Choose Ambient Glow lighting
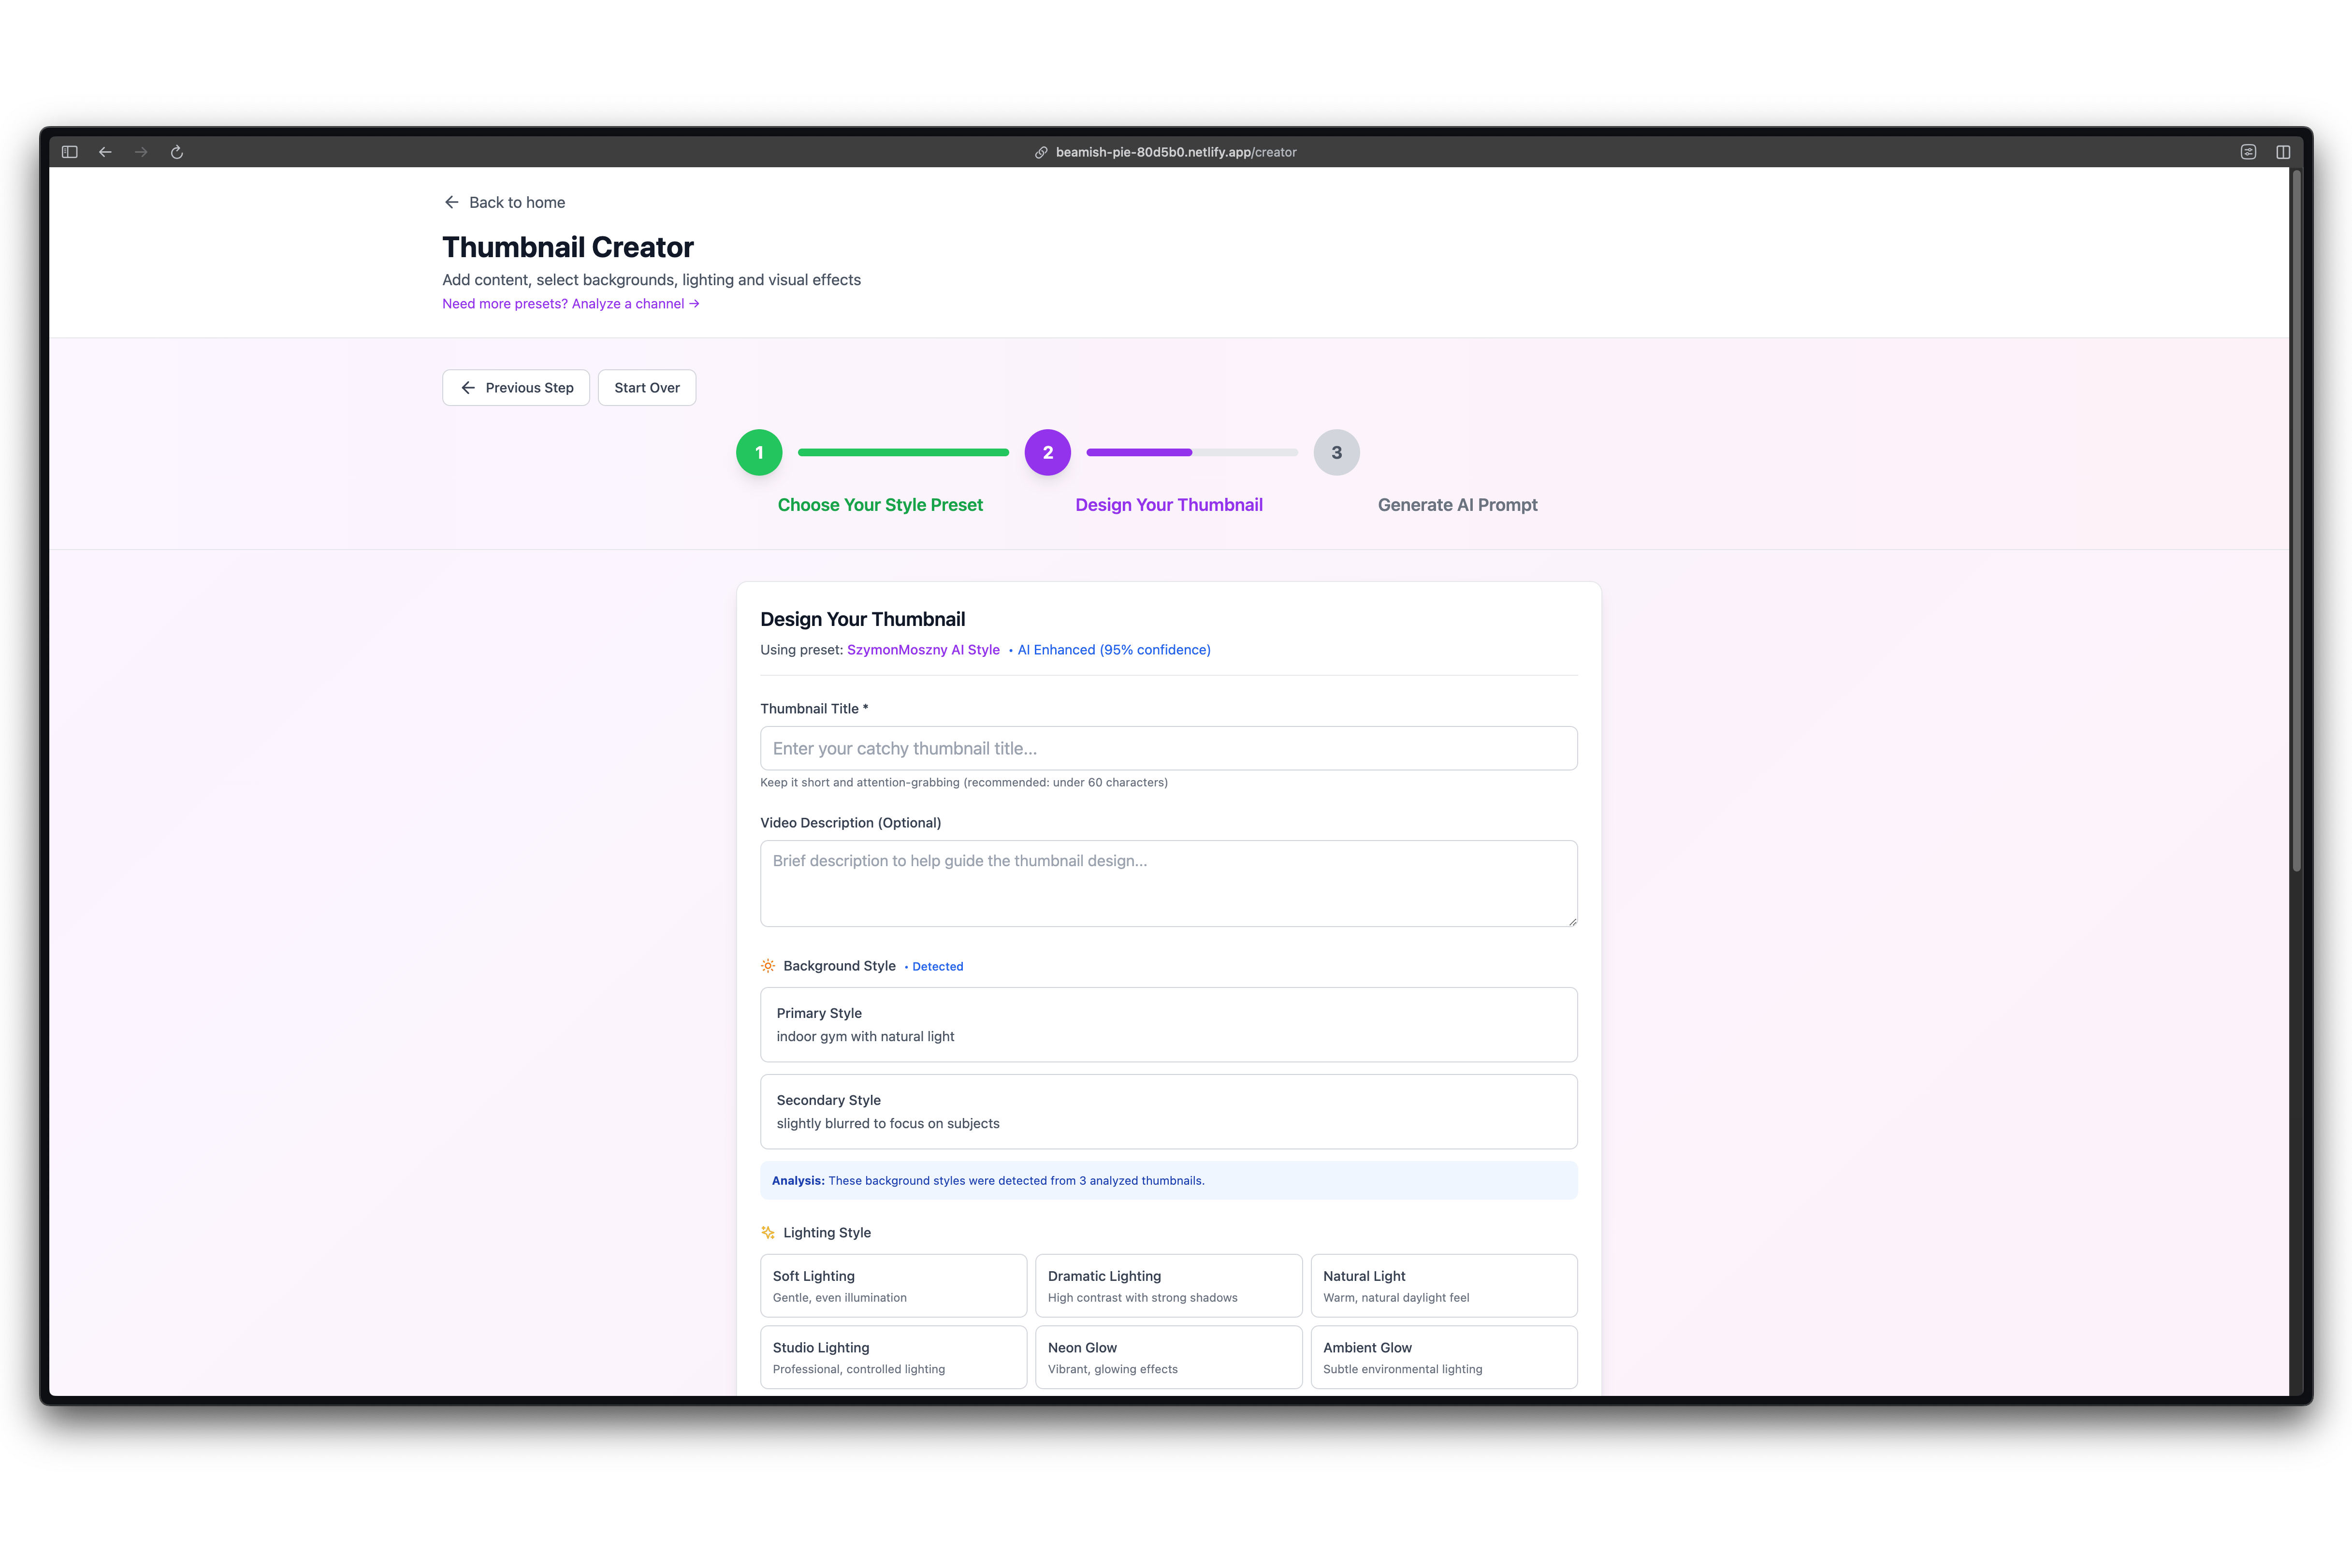The width and height of the screenshot is (2352, 1568). [x=1444, y=1357]
